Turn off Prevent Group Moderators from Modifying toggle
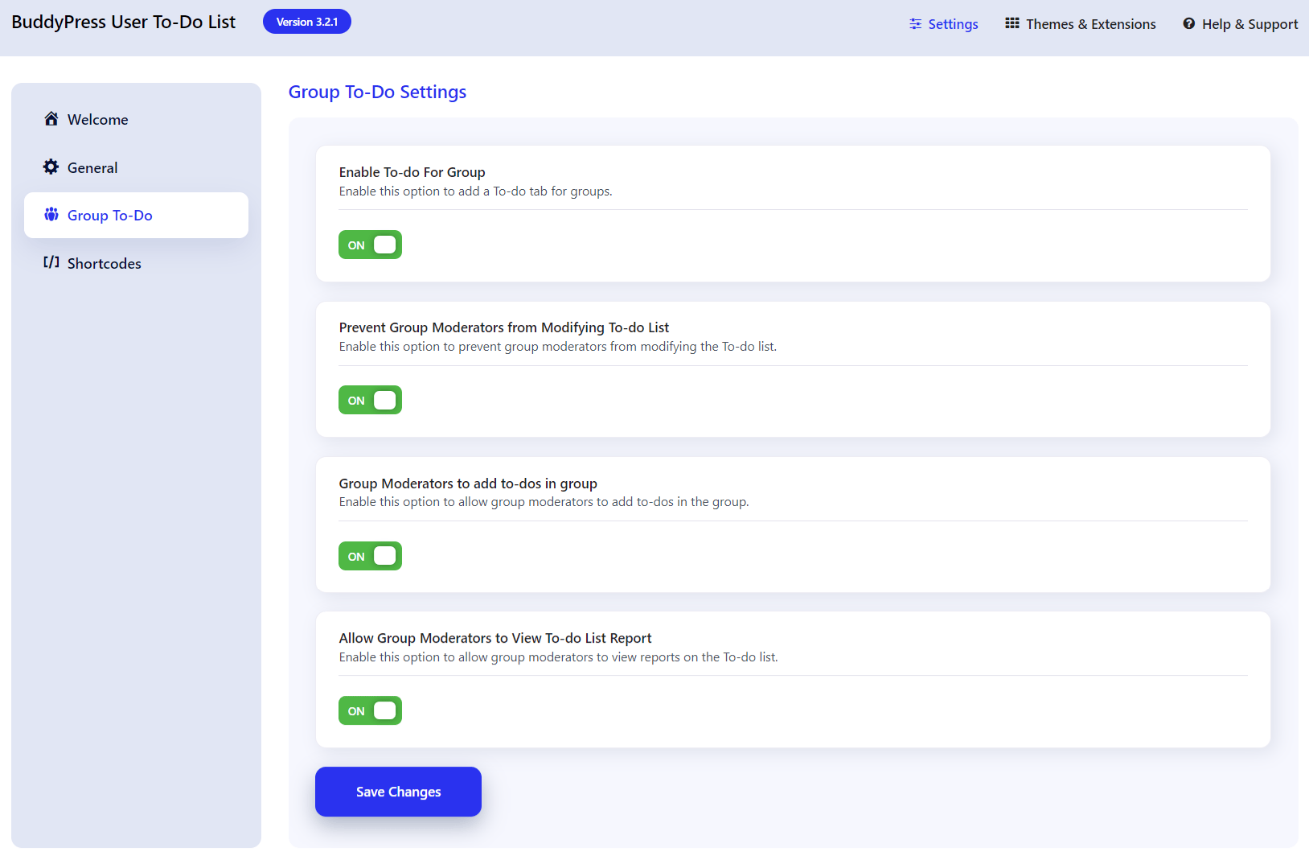Screen dimensions: 1309x856 tap(370, 401)
